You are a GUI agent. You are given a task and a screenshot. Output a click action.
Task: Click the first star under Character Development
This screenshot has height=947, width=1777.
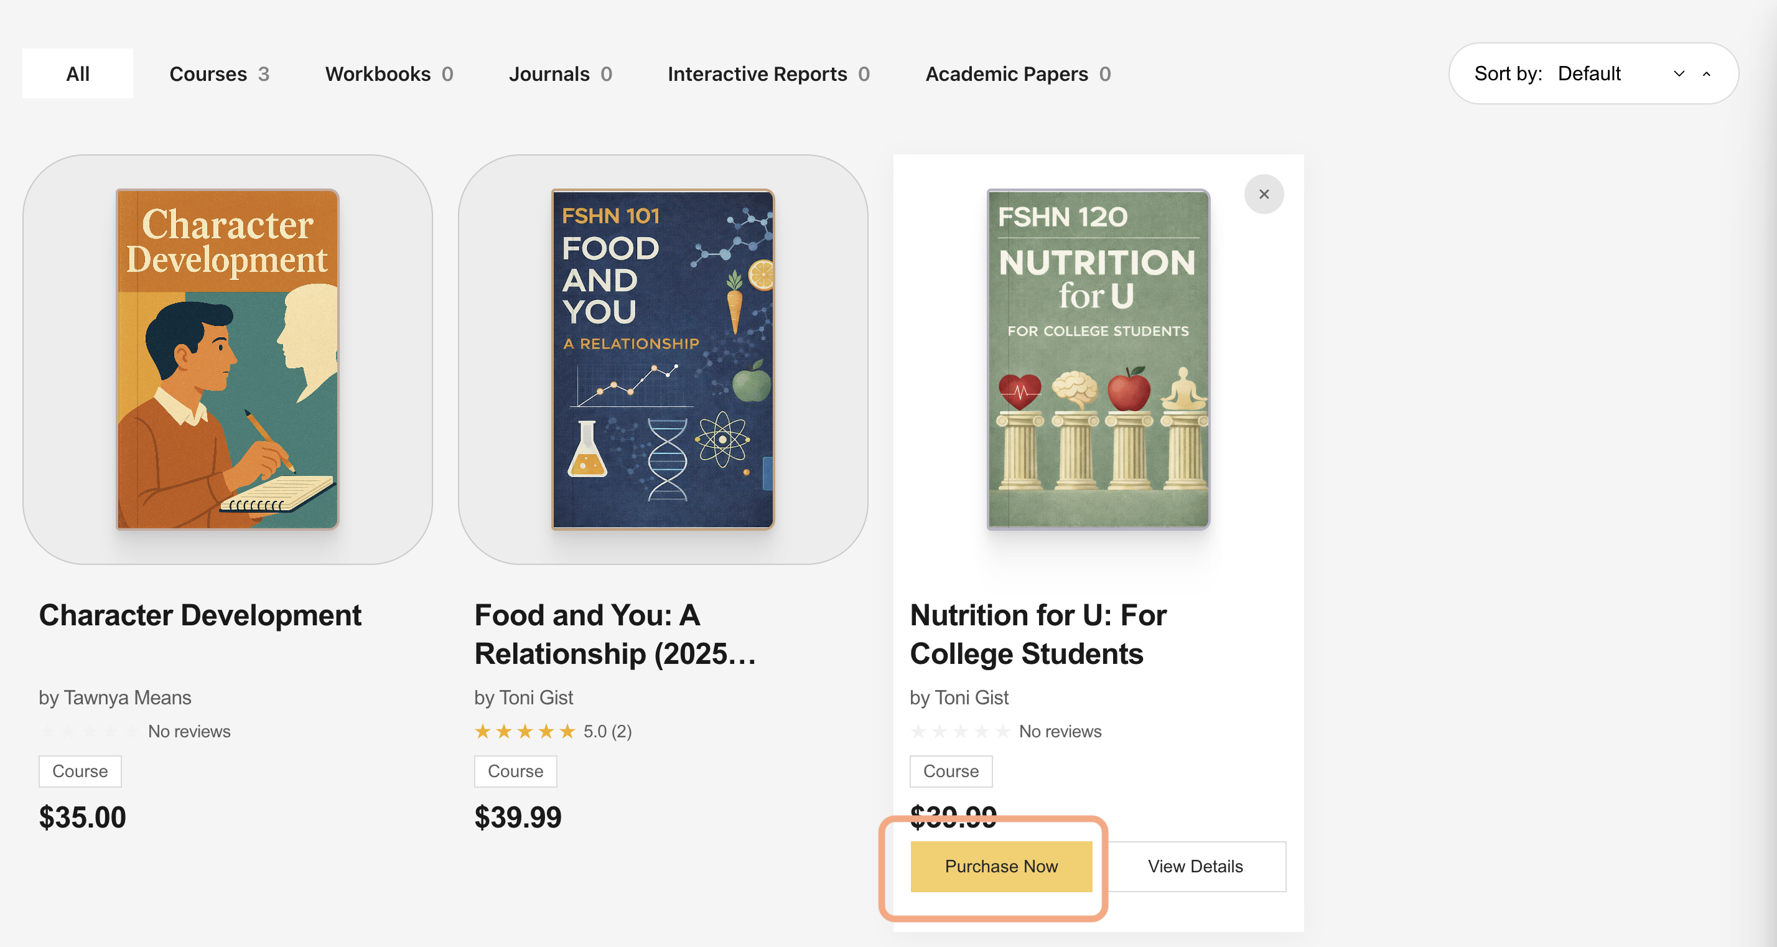pyautogui.click(x=49, y=731)
